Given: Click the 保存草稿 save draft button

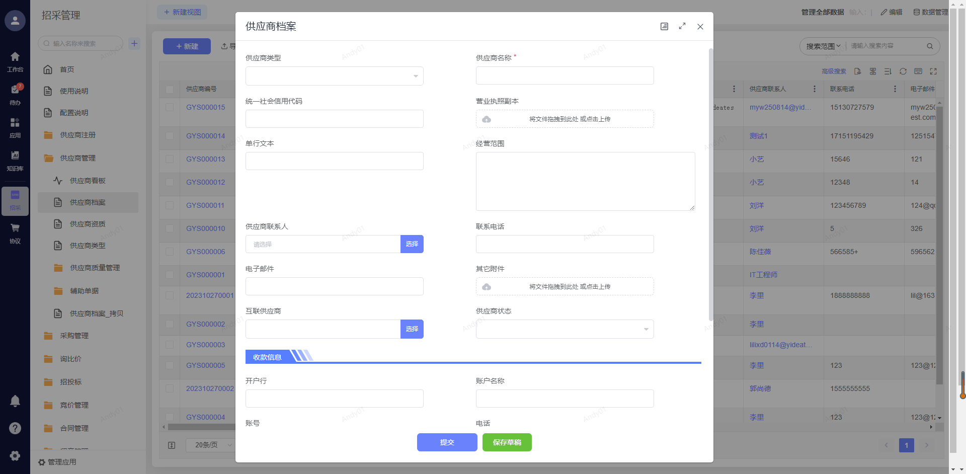Looking at the screenshot, I should 507,442.
